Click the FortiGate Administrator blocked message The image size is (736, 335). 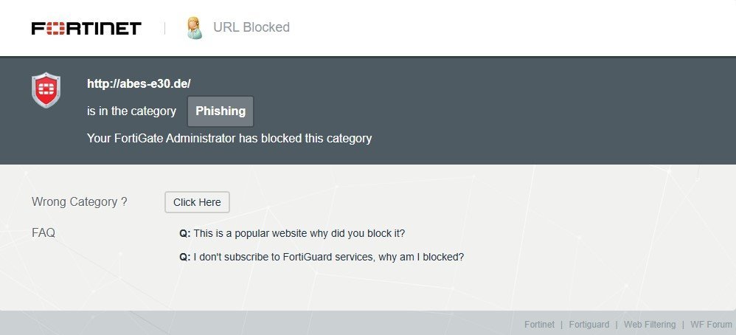pos(229,138)
